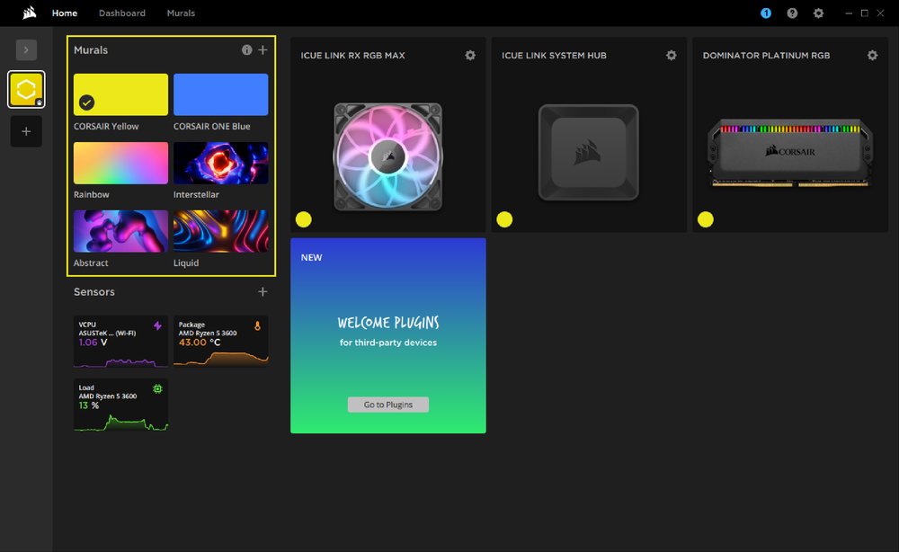
Task: Select the yellow hexagon profile icon
Action: tap(26, 90)
